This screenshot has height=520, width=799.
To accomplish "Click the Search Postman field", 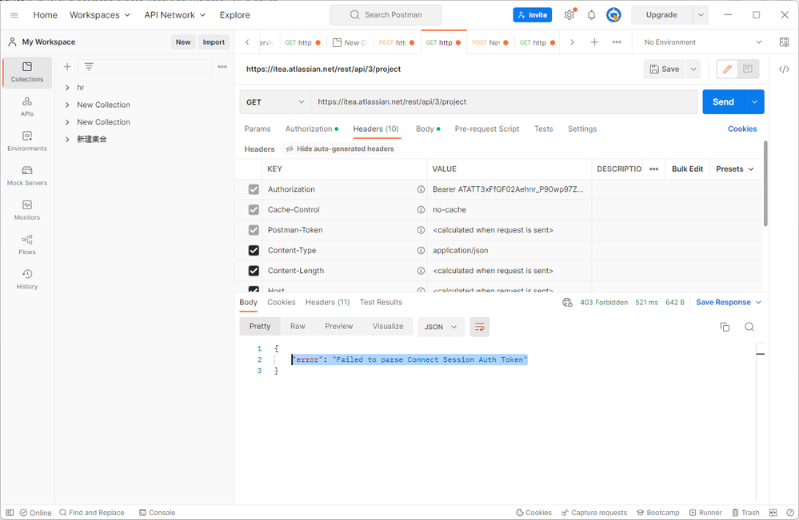I will (386, 15).
